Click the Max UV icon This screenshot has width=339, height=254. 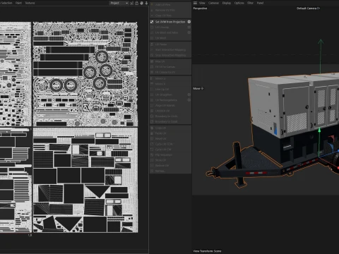click(x=152, y=61)
